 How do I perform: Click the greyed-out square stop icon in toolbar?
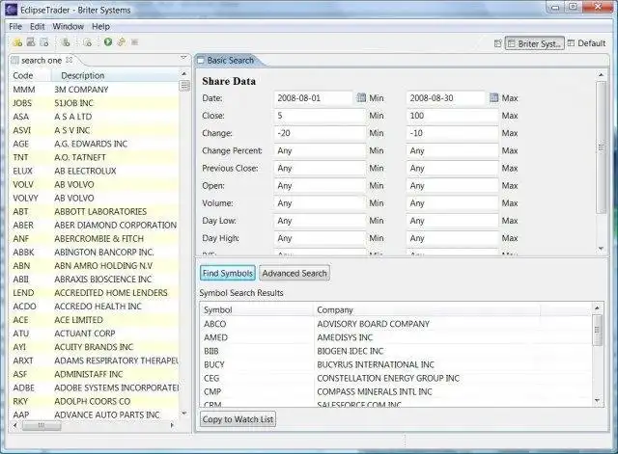click(135, 42)
